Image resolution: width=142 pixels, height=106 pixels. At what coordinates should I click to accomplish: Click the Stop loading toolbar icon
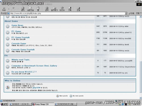click(23, 9)
